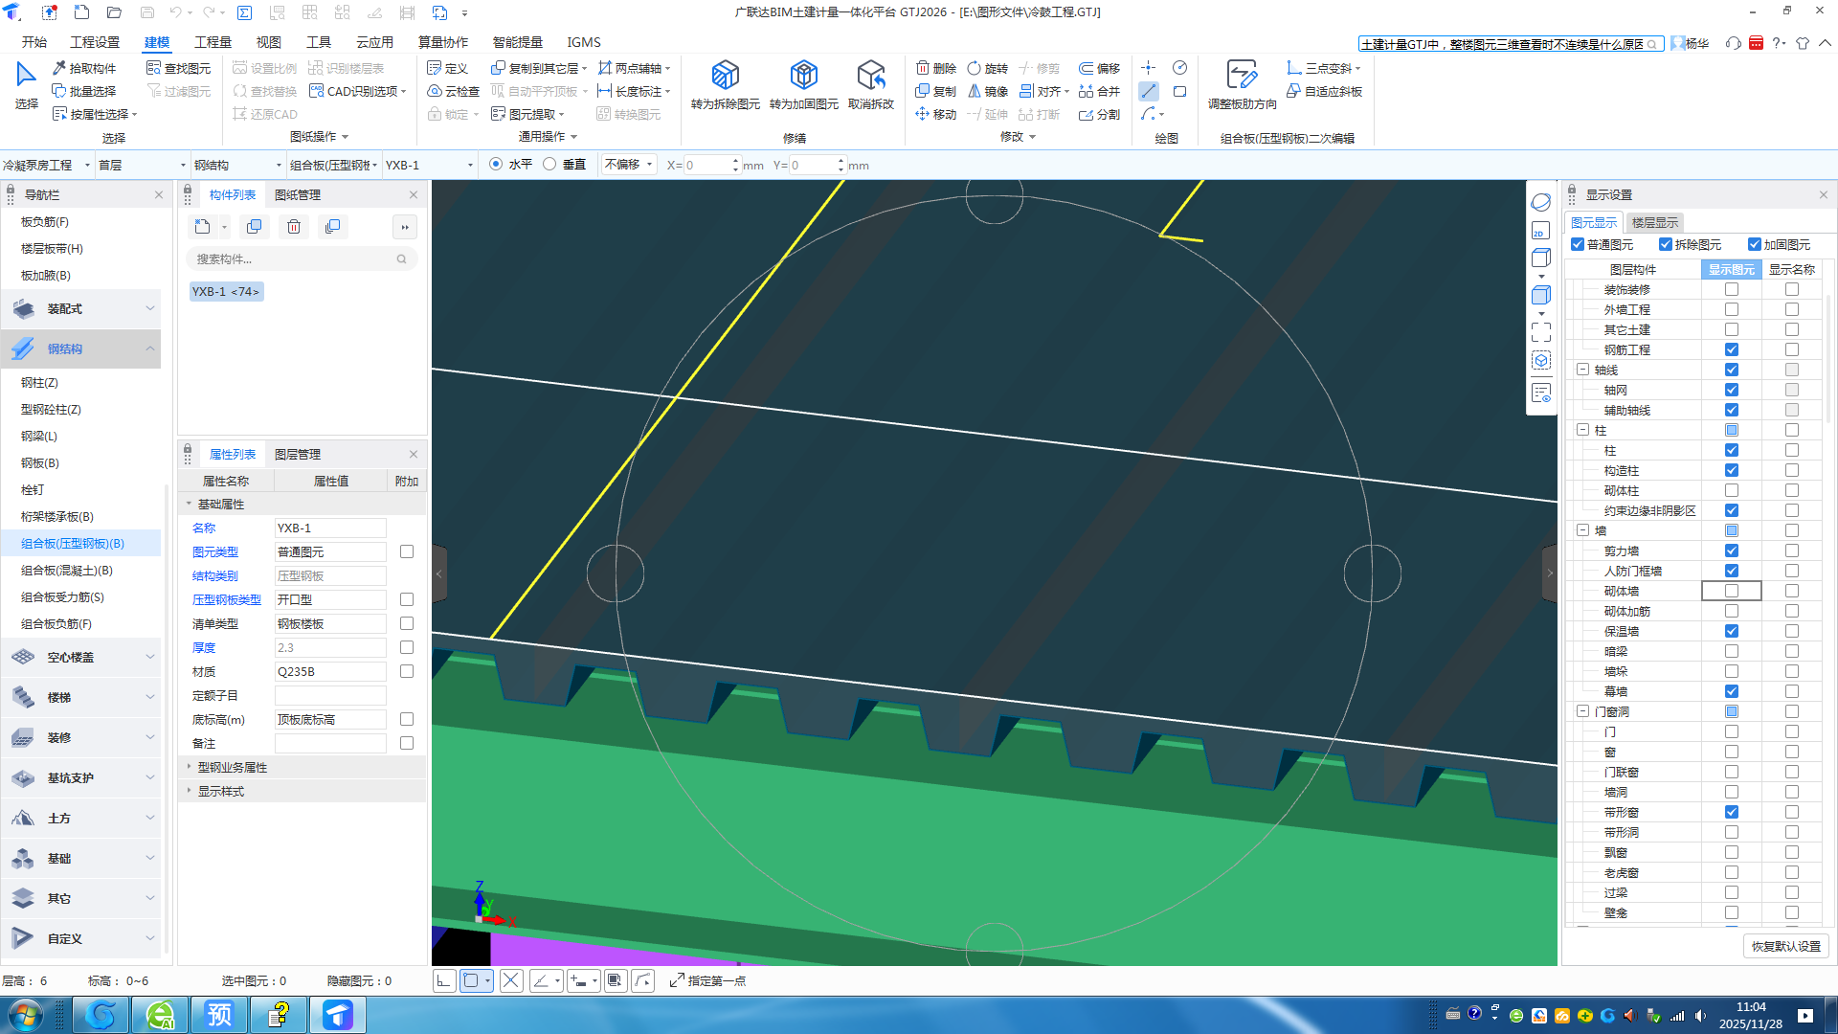Screen dimensions: 1838x1034
Task: Open the 不偏移 offset dropdown
Action: (x=629, y=165)
